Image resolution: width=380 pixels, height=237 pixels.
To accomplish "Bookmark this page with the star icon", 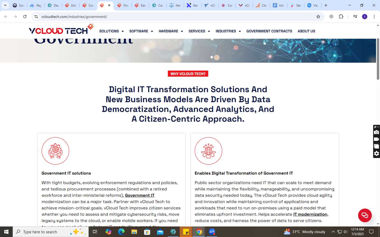I will pos(318,17).
